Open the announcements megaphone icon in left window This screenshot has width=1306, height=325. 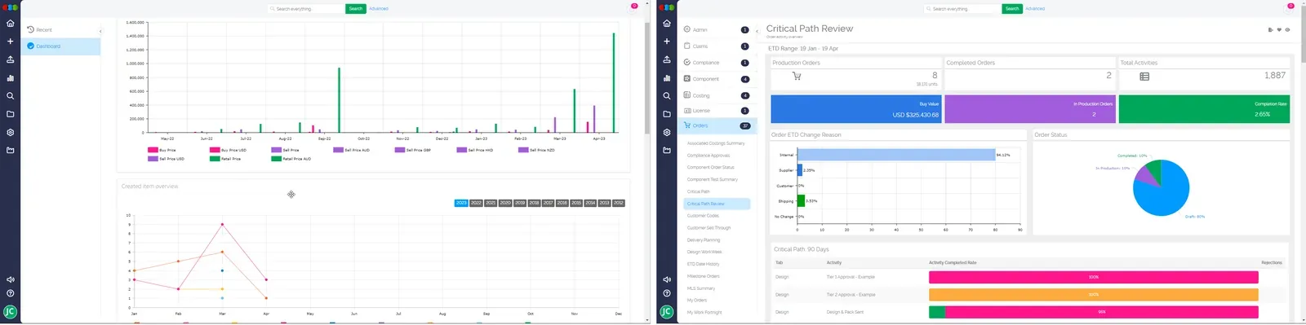pos(10,279)
